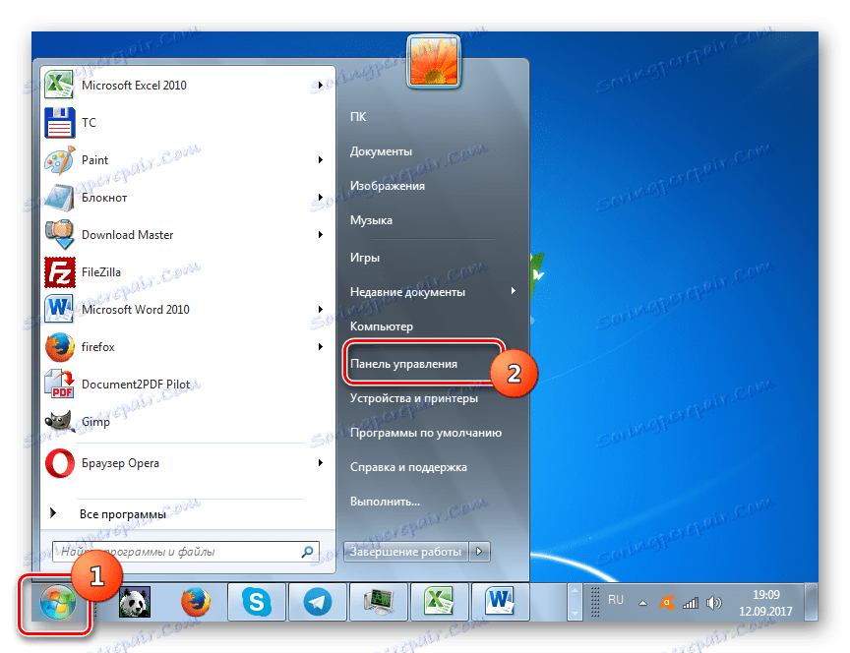Expand Paint recent files arrow
Viewport: 850px width, 653px height.
pyautogui.click(x=321, y=160)
